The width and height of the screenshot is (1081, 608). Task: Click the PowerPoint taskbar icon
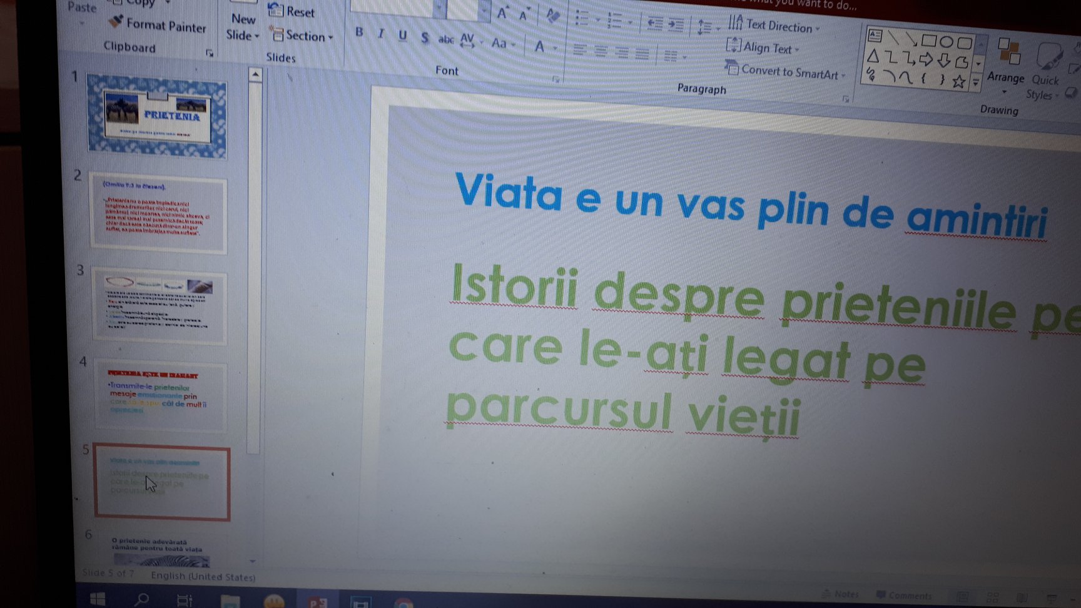coord(317,603)
